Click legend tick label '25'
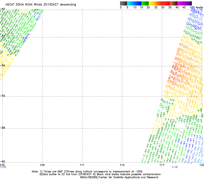This screenshot has height=179, width=204. tap(156, 7)
